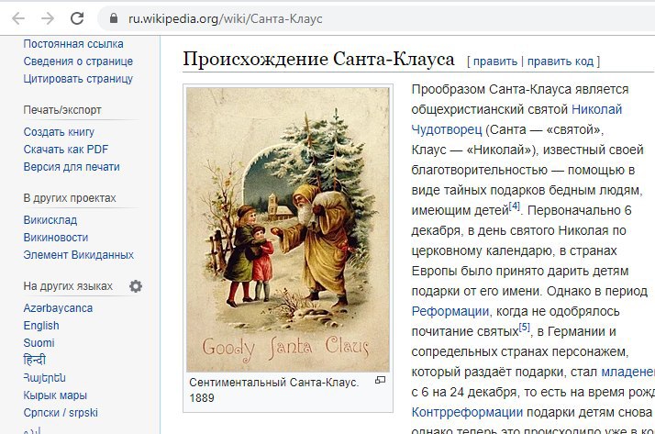Viewport: 655px width, 434px height.
Task: Switch to the Հայերեն language version
Action: [44, 378]
